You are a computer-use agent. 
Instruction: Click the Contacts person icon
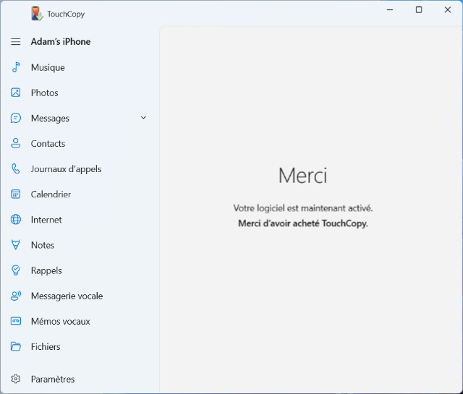[x=16, y=143]
